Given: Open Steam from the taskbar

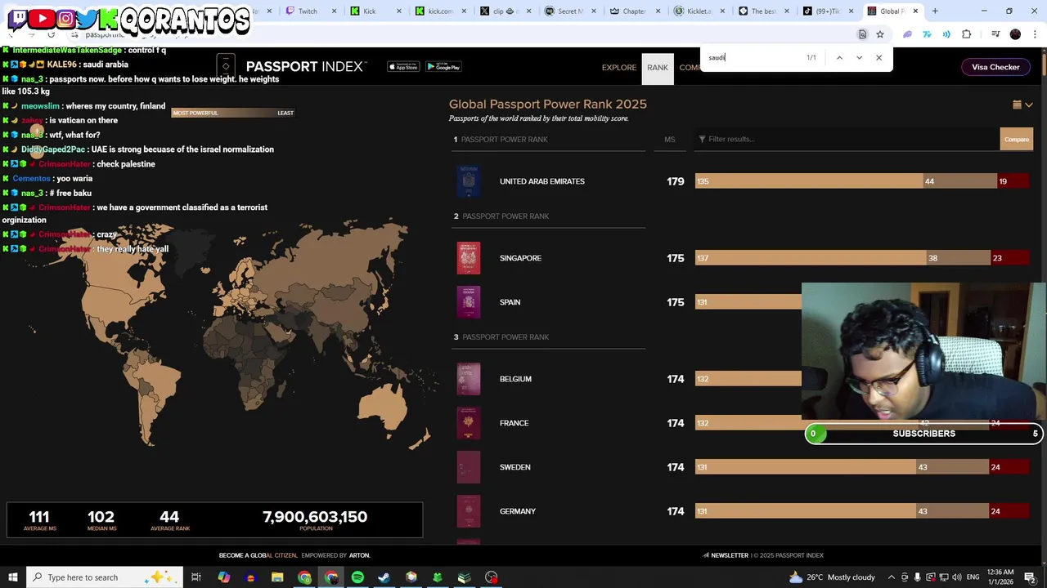Looking at the screenshot, I should point(384,577).
